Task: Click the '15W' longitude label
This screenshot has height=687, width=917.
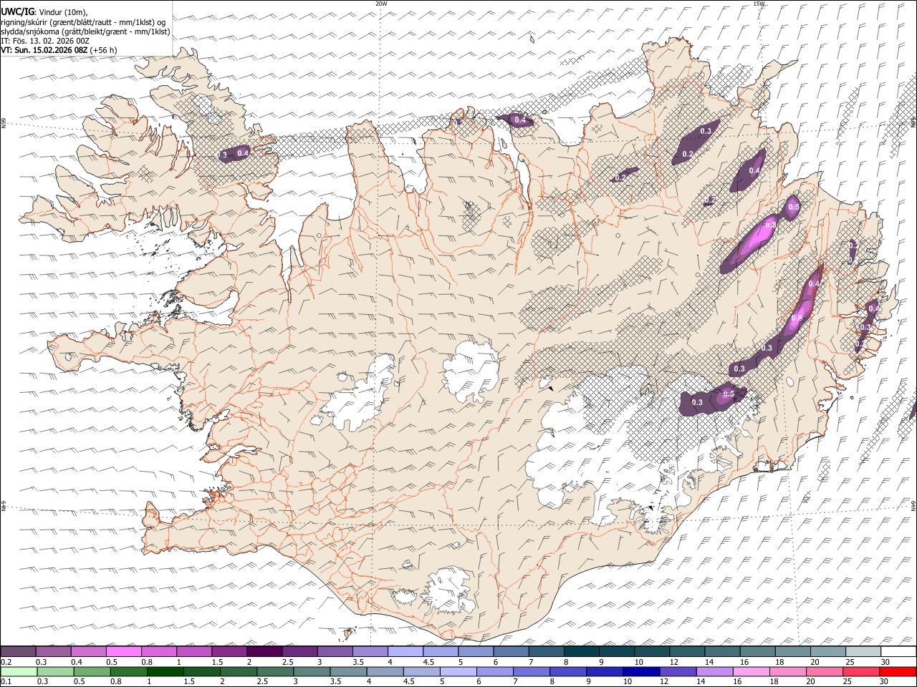Action: (x=759, y=4)
